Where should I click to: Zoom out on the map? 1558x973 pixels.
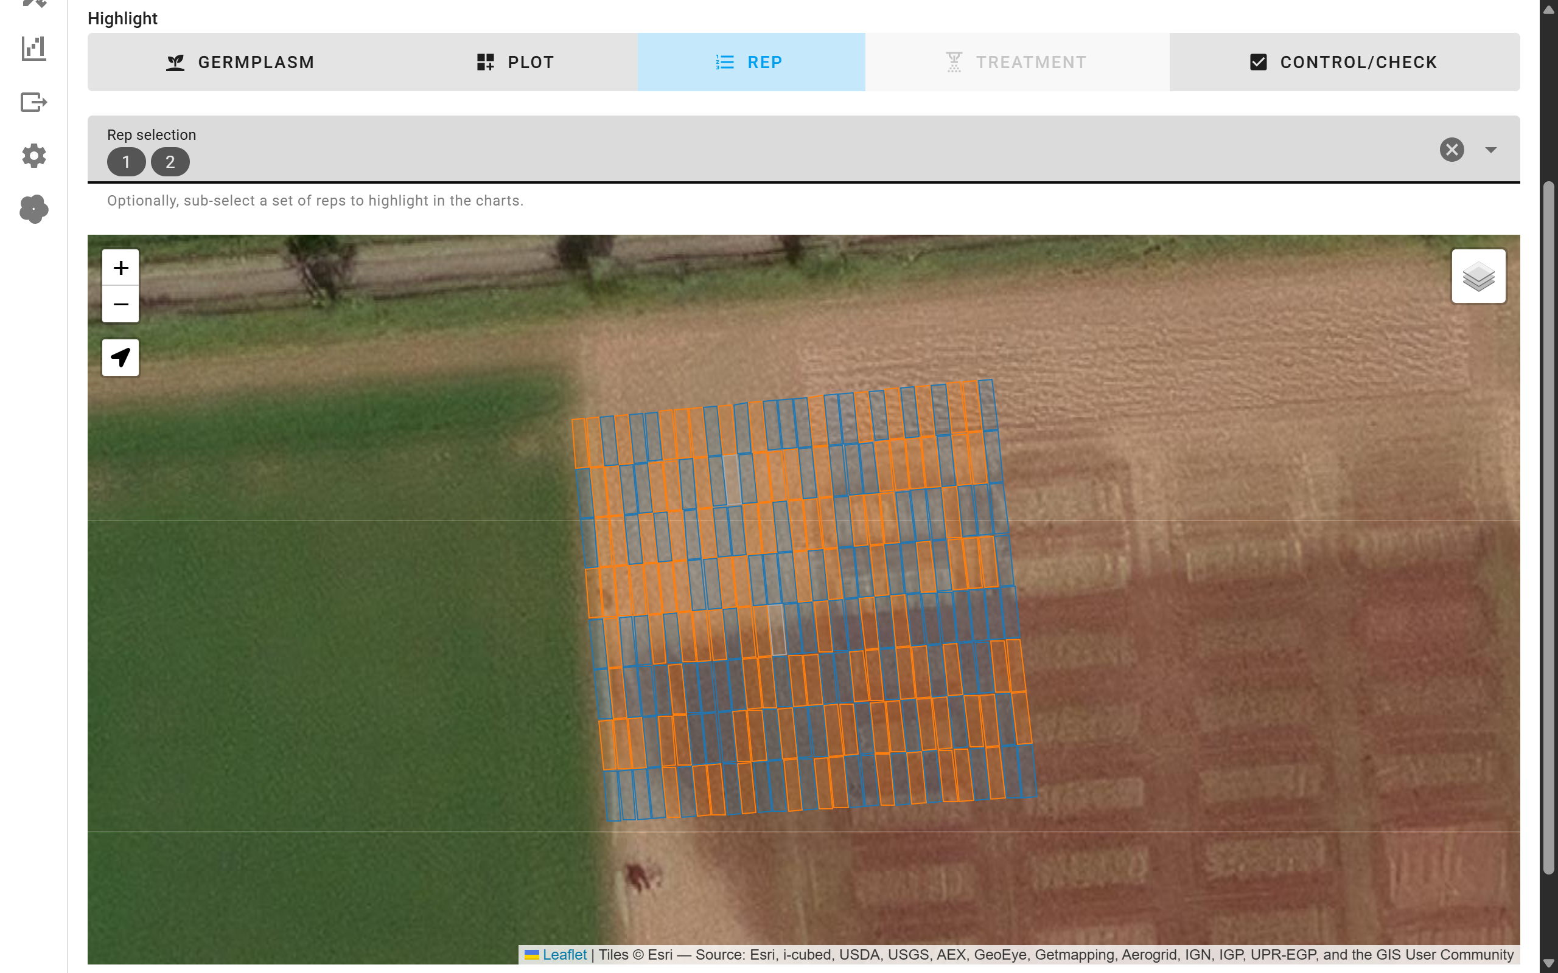[121, 303]
